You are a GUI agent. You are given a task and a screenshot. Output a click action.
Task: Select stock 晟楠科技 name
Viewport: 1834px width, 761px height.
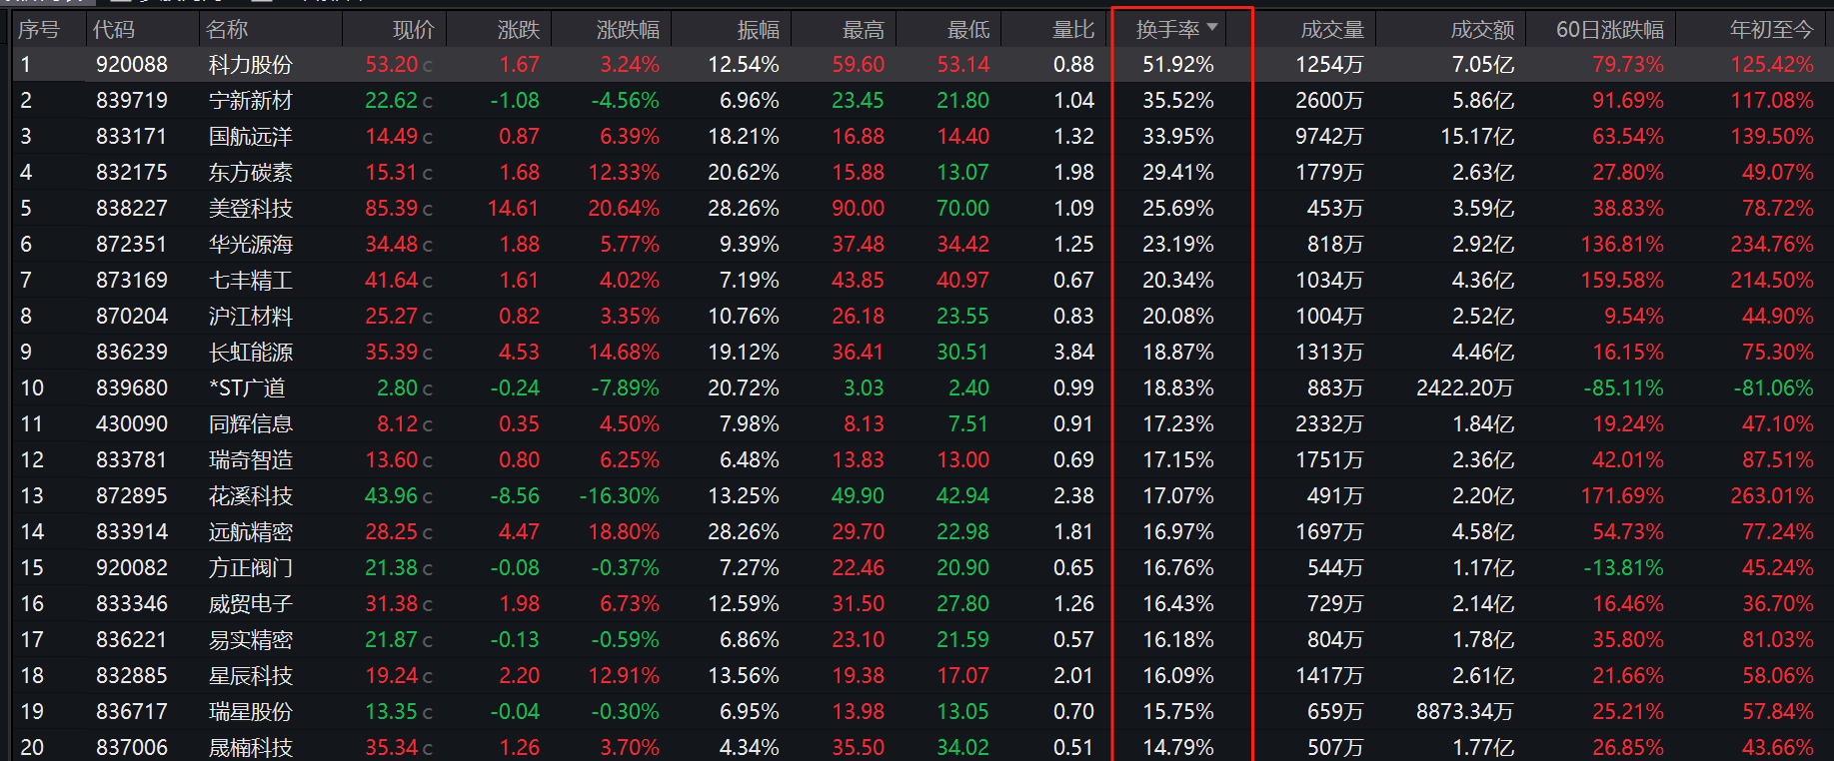pyautogui.click(x=251, y=748)
